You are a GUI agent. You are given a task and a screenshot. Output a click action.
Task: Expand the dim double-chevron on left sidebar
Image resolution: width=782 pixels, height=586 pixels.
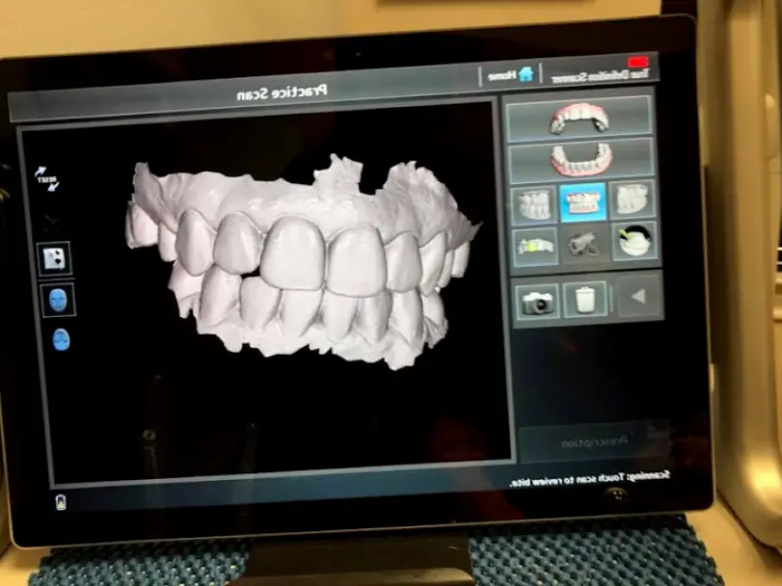(51, 222)
